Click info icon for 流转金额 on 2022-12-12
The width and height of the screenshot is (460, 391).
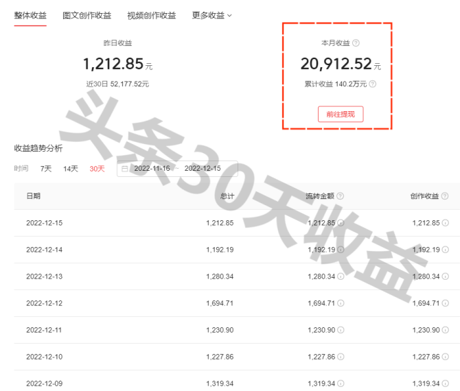(x=341, y=303)
